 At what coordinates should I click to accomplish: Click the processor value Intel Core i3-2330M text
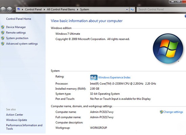point(123,84)
